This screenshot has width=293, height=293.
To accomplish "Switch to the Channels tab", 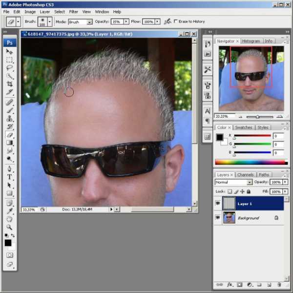I will click(245, 175).
